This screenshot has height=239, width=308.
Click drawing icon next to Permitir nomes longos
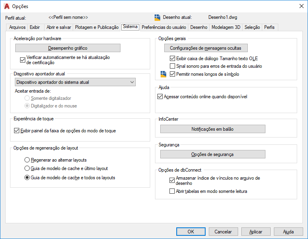pyautogui.click(x=163, y=74)
